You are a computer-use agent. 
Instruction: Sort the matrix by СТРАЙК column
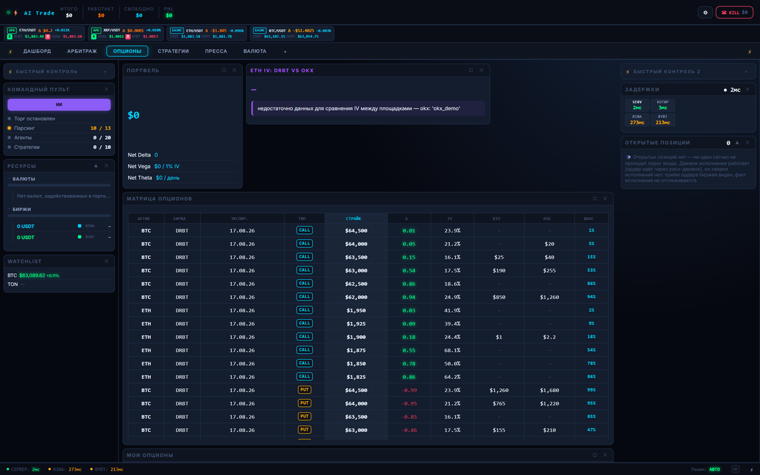[x=356, y=218]
